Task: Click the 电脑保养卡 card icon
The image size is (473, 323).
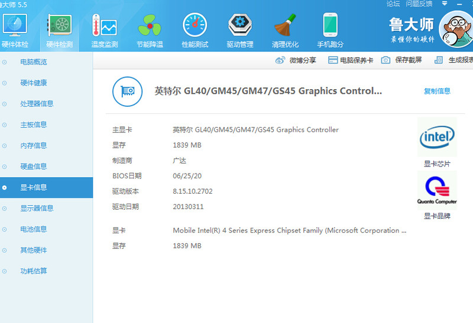Action: coord(333,60)
